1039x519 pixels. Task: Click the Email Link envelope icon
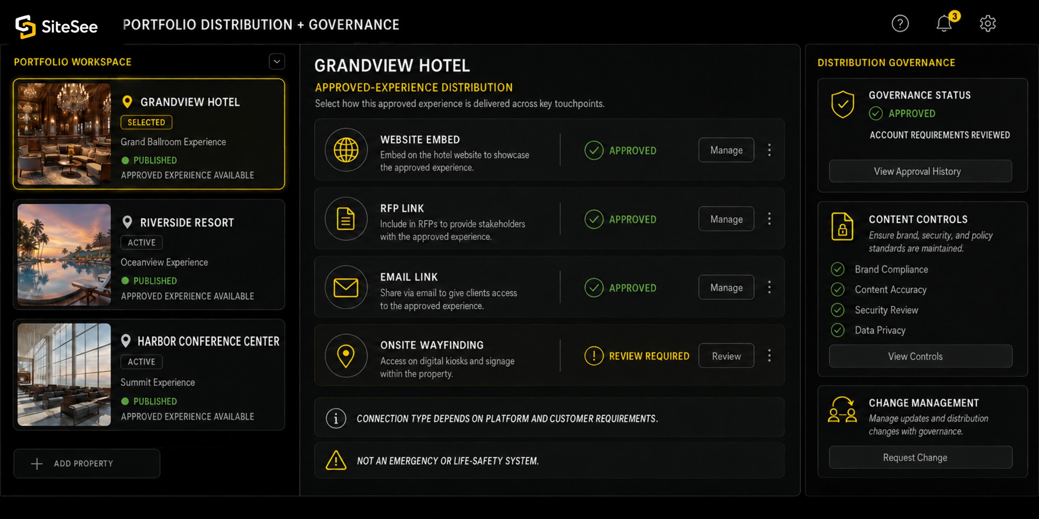346,288
